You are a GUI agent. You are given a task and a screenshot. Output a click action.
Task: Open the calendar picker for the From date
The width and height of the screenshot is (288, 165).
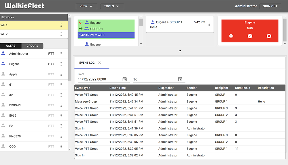(125, 79)
